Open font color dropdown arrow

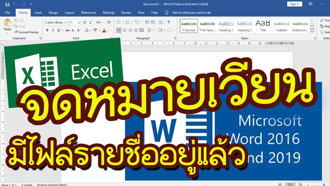108,30
